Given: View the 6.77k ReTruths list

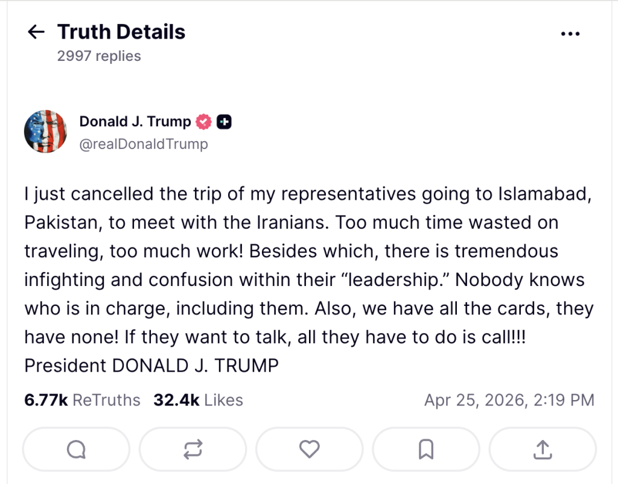Looking at the screenshot, I should click(82, 400).
